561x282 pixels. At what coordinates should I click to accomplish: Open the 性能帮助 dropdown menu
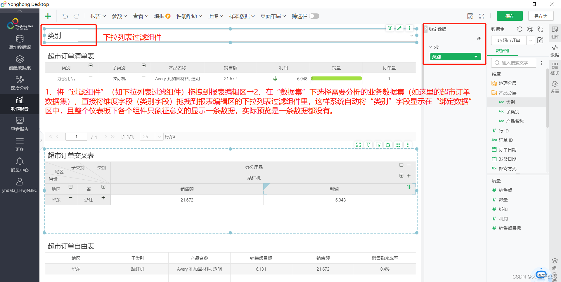[189, 16]
